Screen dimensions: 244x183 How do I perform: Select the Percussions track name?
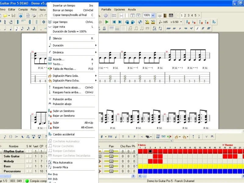coord(12,171)
